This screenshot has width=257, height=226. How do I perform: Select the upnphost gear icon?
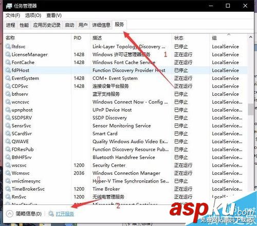8,110
